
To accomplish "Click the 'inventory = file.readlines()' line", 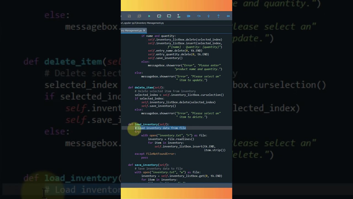I will pyautogui.click(x=171, y=139).
